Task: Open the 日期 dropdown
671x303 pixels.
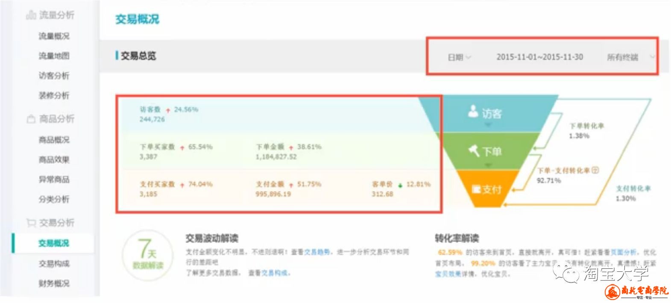Action: click(x=459, y=57)
